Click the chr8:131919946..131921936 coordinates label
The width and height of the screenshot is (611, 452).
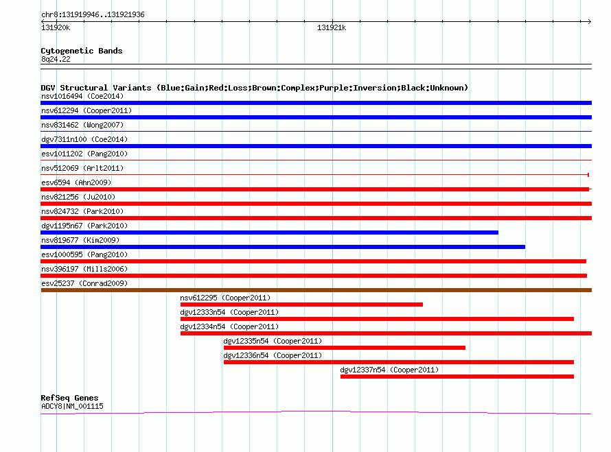coord(93,14)
